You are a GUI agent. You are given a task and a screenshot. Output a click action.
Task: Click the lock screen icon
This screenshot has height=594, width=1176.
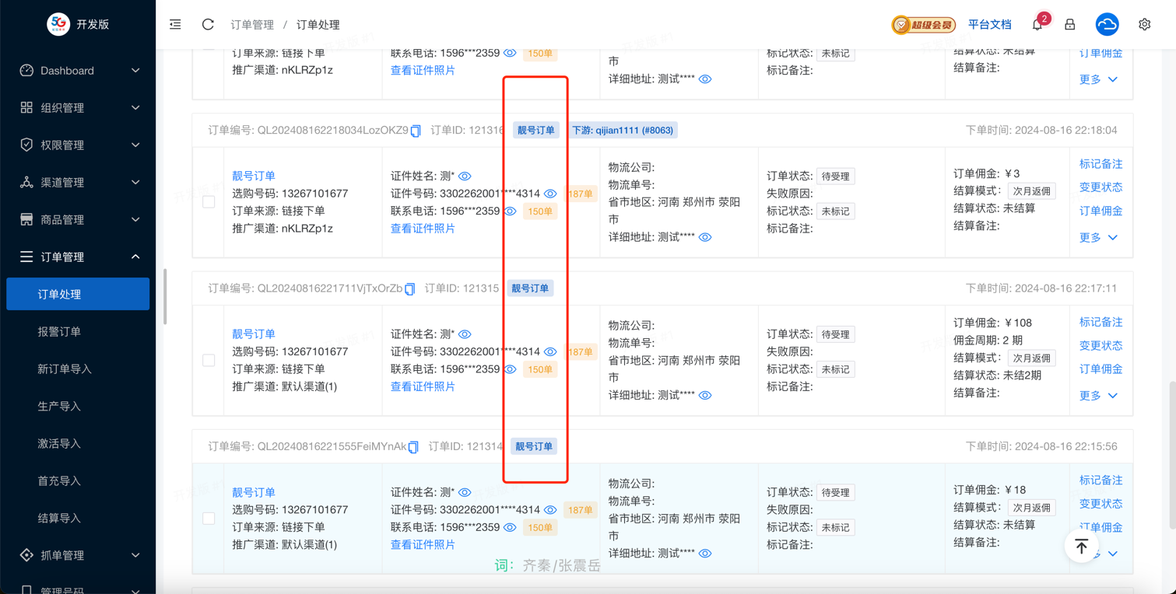click(x=1070, y=24)
